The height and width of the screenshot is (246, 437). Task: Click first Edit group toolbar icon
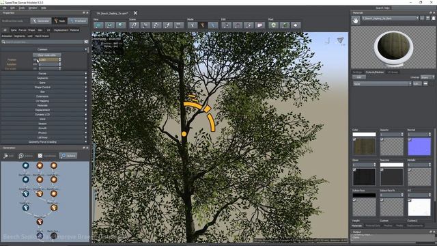pos(226,25)
